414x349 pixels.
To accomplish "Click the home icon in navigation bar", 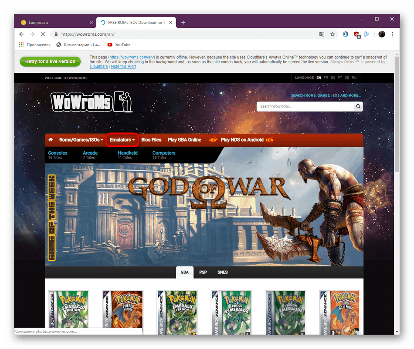I will coord(51,140).
